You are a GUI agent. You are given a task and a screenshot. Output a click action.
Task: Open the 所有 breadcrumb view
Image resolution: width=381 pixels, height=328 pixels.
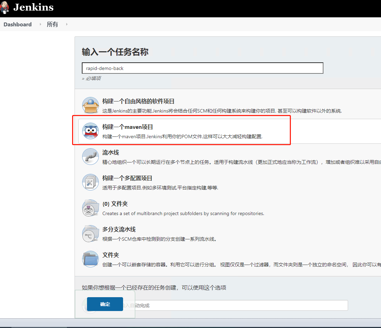(52, 24)
